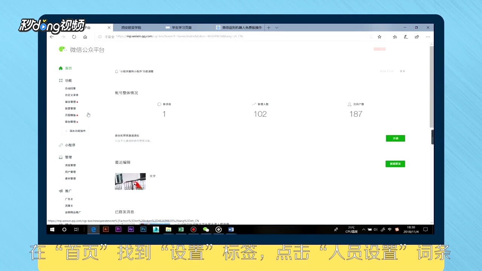Open 原创管理 in the sidebar
This screenshot has width=482, height=271.
(x=70, y=122)
